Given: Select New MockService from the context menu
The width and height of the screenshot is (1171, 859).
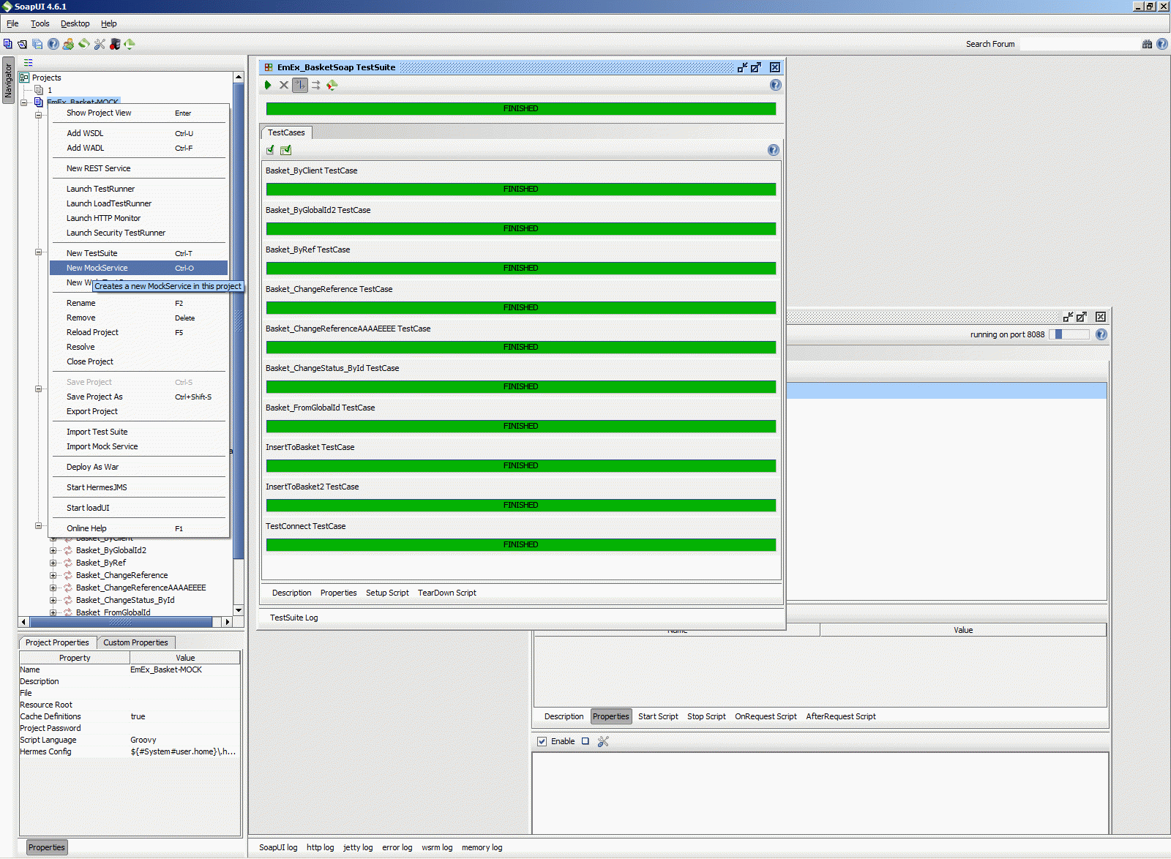Looking at the screenshot, I should 138,268.
